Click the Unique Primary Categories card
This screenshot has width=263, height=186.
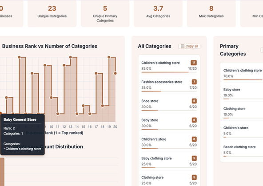[x=105, y=13]
